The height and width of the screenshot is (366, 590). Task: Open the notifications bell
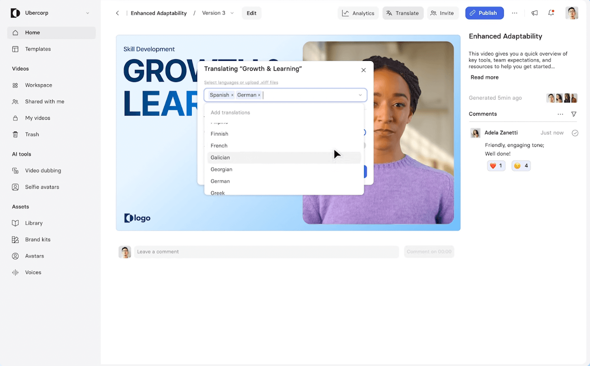tap(551, 13)
